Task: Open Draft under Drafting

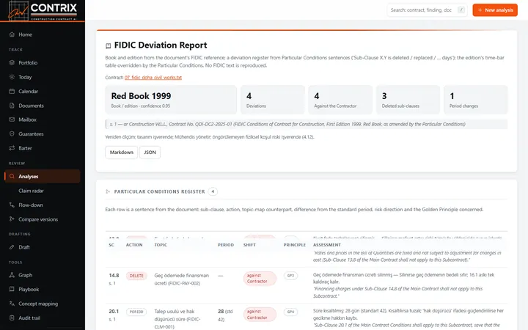Action: click(43, 247)
